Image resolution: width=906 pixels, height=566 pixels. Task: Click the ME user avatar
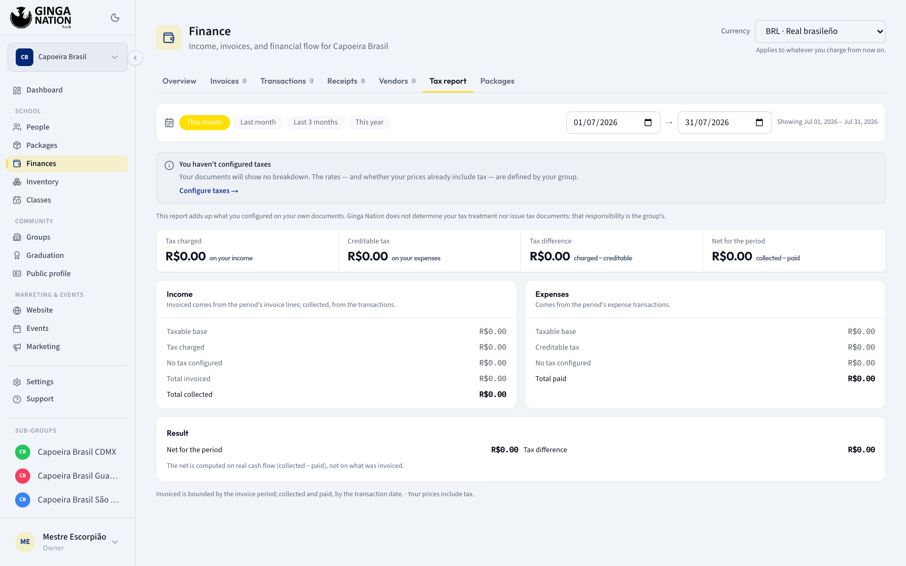point(25,542)
